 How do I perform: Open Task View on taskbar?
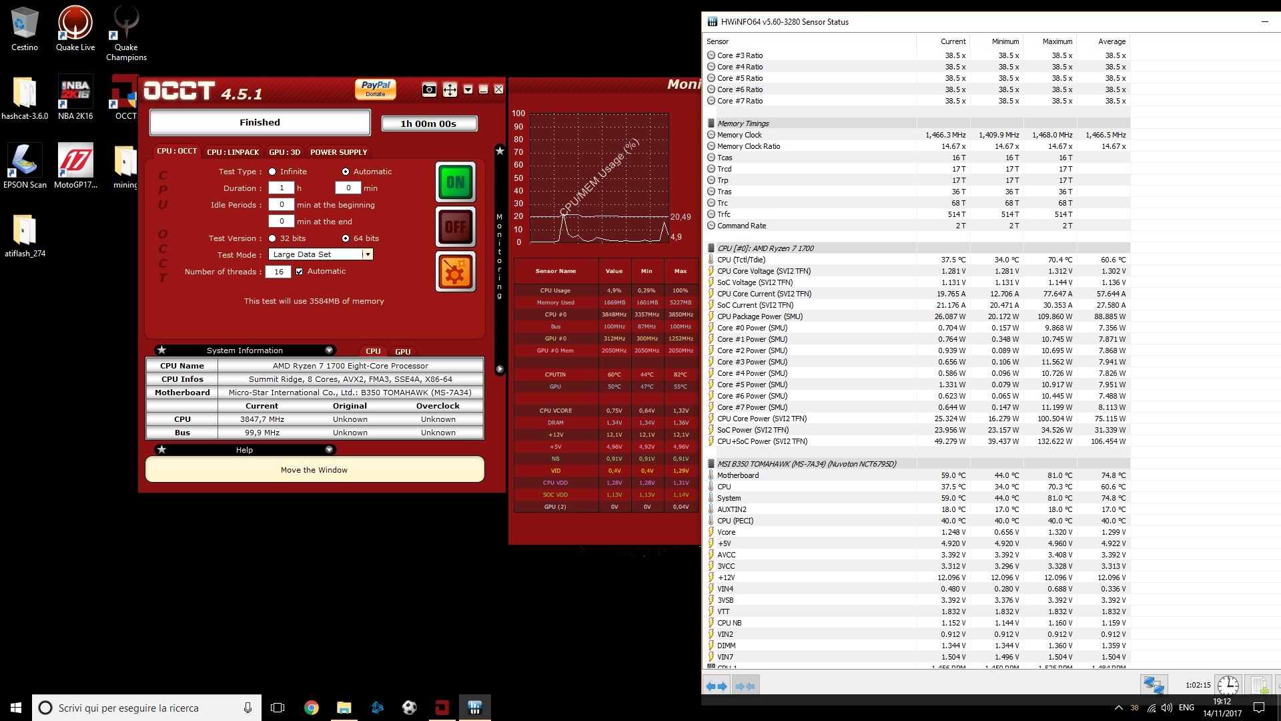point(278,708)
